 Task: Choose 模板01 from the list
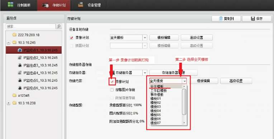pyautogui.click(x=166, y=99)
